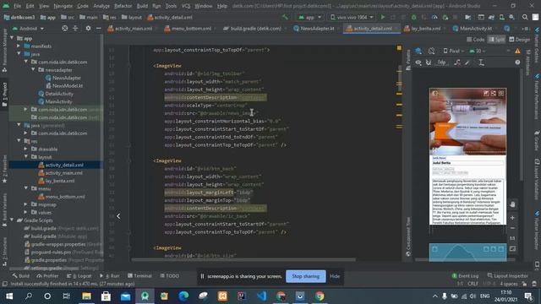Open TODO tool window
This screenshot has width=541, height=304.
170,276
